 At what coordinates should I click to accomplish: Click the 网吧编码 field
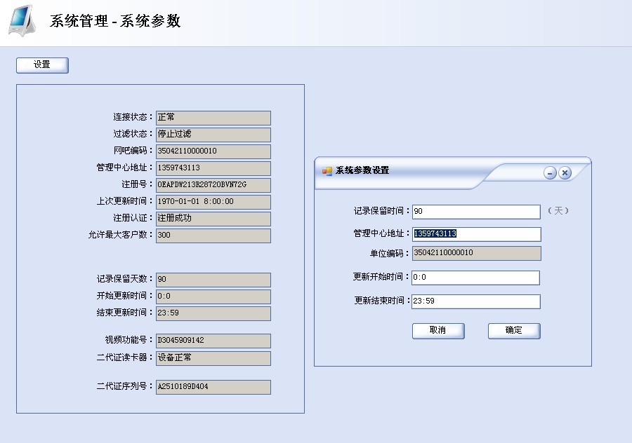tap(213, 151)
